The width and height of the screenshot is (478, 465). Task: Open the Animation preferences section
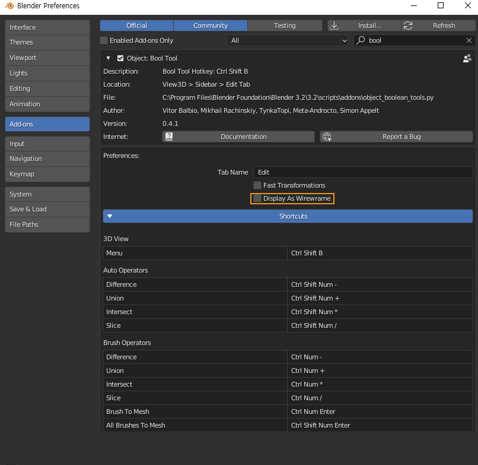coord(47,104)
